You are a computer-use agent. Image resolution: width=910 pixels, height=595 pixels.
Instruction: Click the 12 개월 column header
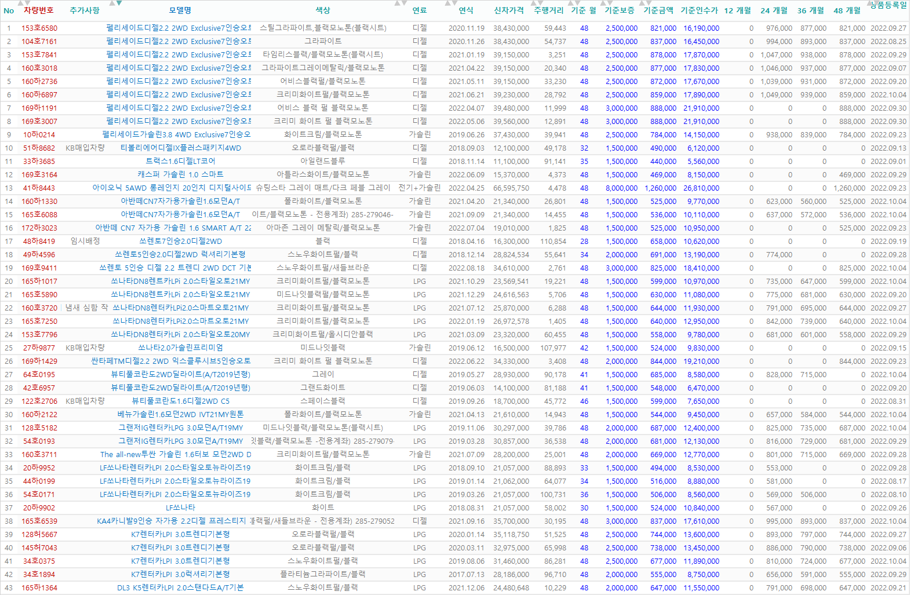[738, 10]
